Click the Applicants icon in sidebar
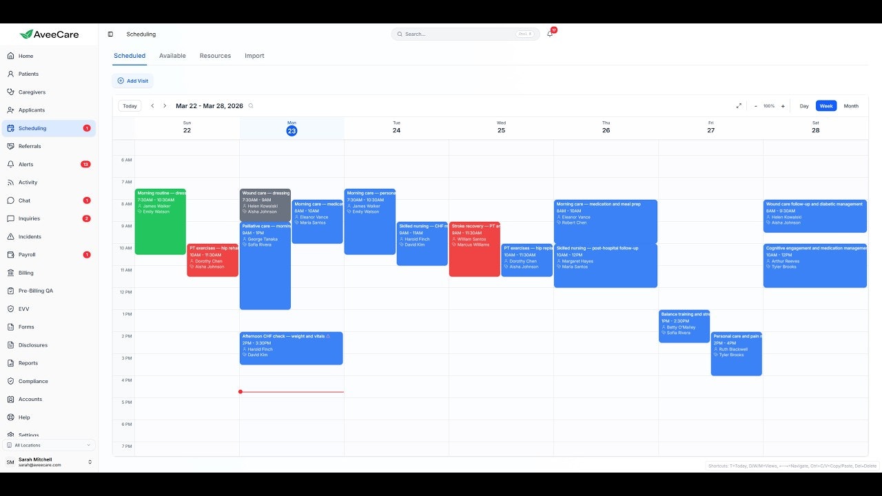Image resolution: width=882 pixels, height=496 pixels. (10, 110)
